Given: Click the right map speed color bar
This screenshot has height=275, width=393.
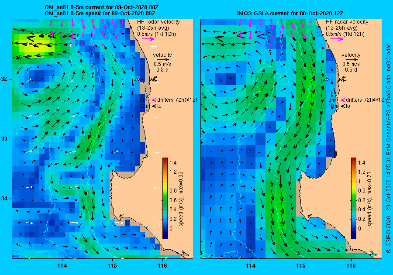Looking at the screenshot, I should pyautogui.click(x=354, y=198).
